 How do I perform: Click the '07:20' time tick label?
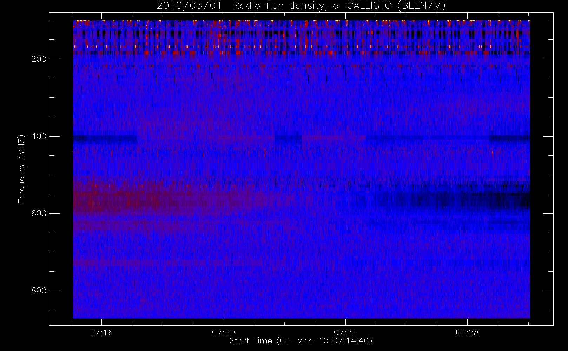(x=224, y=332)
